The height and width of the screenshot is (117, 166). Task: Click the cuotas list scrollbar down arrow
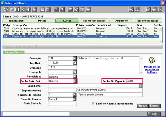coord(161,41)
